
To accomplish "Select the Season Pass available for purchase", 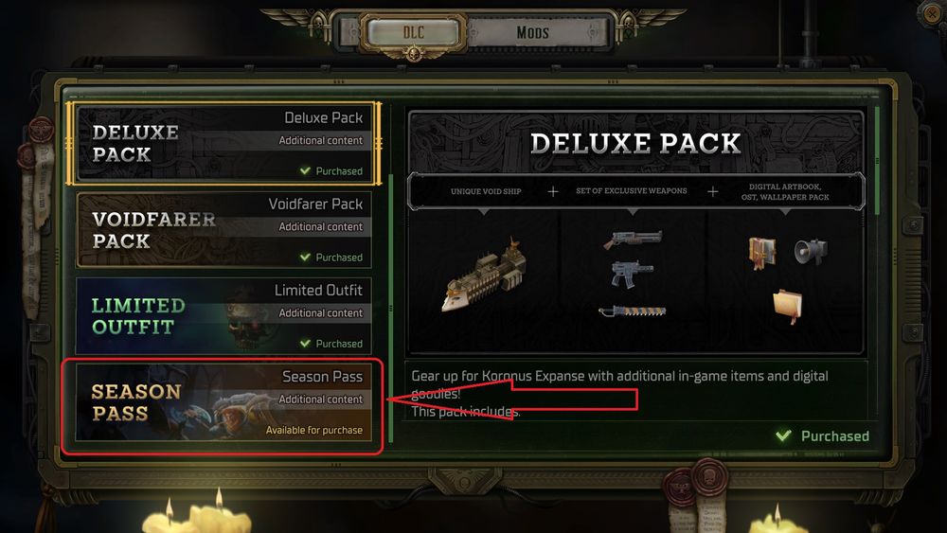I will click(224, 402).
